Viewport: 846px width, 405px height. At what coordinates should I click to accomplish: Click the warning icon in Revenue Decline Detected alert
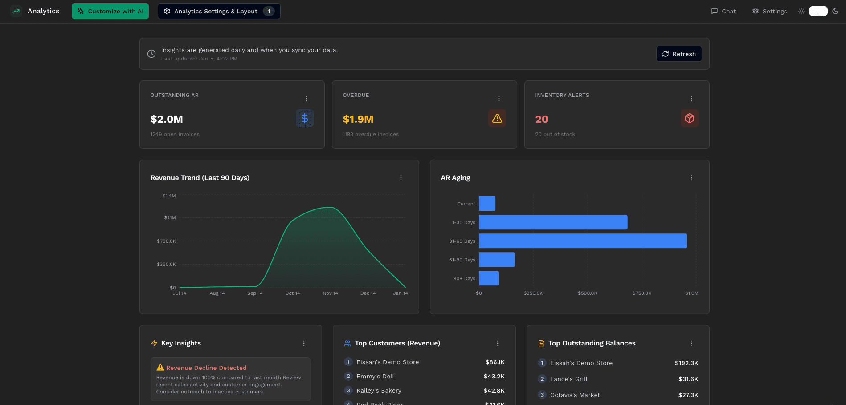161,367
